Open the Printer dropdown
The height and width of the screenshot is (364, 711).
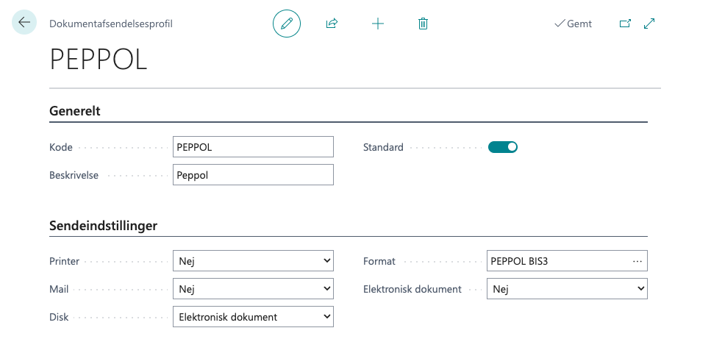(x=253, y=261)
